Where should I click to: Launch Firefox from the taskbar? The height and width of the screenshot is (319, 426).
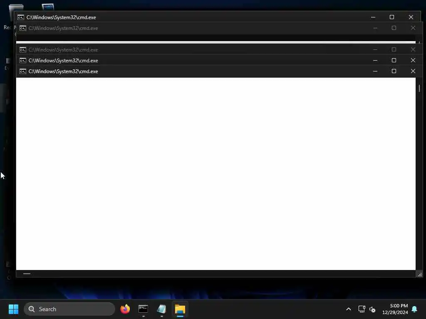(x=125, y=309)
